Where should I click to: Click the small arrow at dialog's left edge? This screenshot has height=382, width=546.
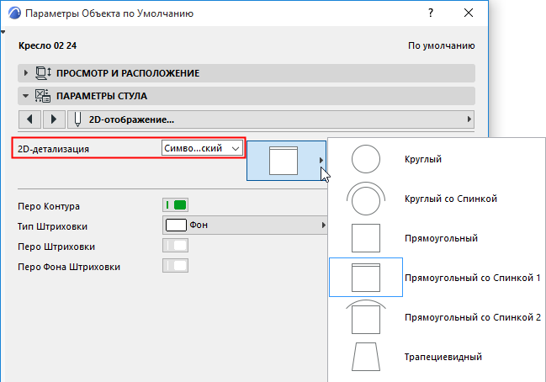3,32
